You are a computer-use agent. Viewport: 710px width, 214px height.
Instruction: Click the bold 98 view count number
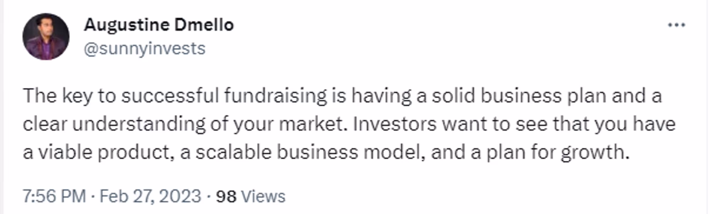pos(226,196)
